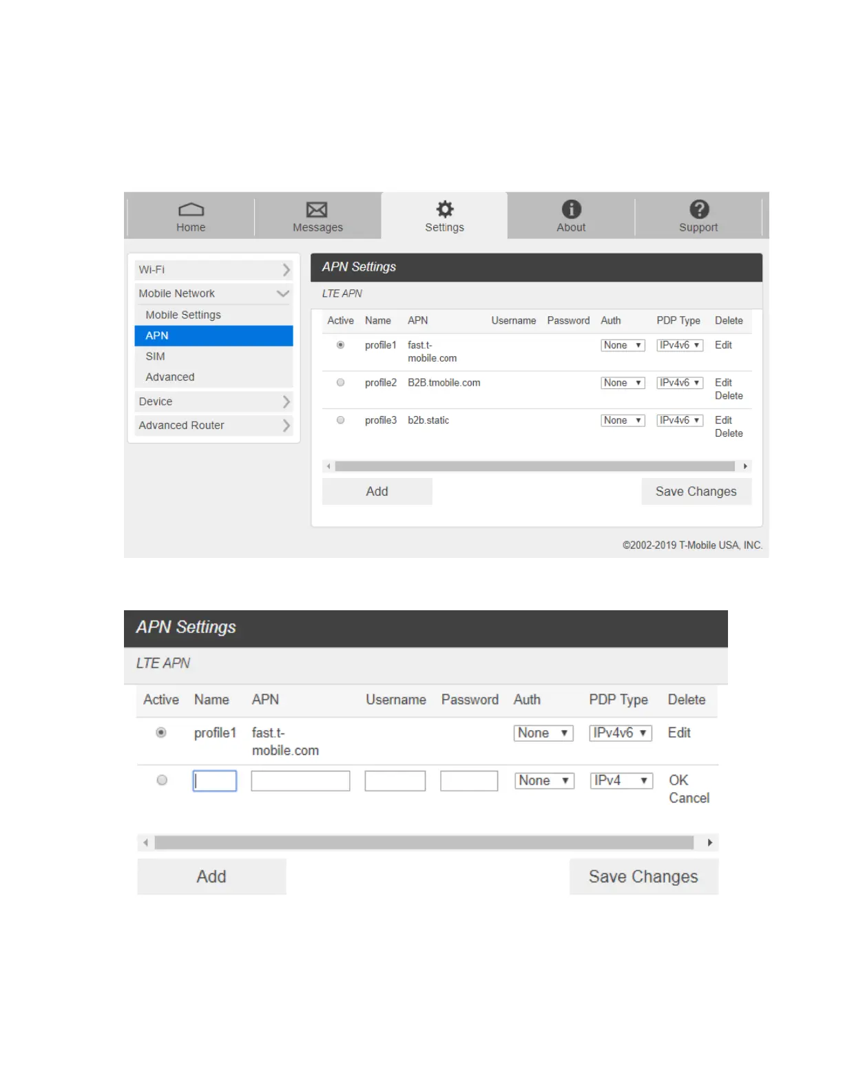The height and width of the screenshot is (1091, 843).
Task: Open the Support question mark icon
Action: [699, 209]
